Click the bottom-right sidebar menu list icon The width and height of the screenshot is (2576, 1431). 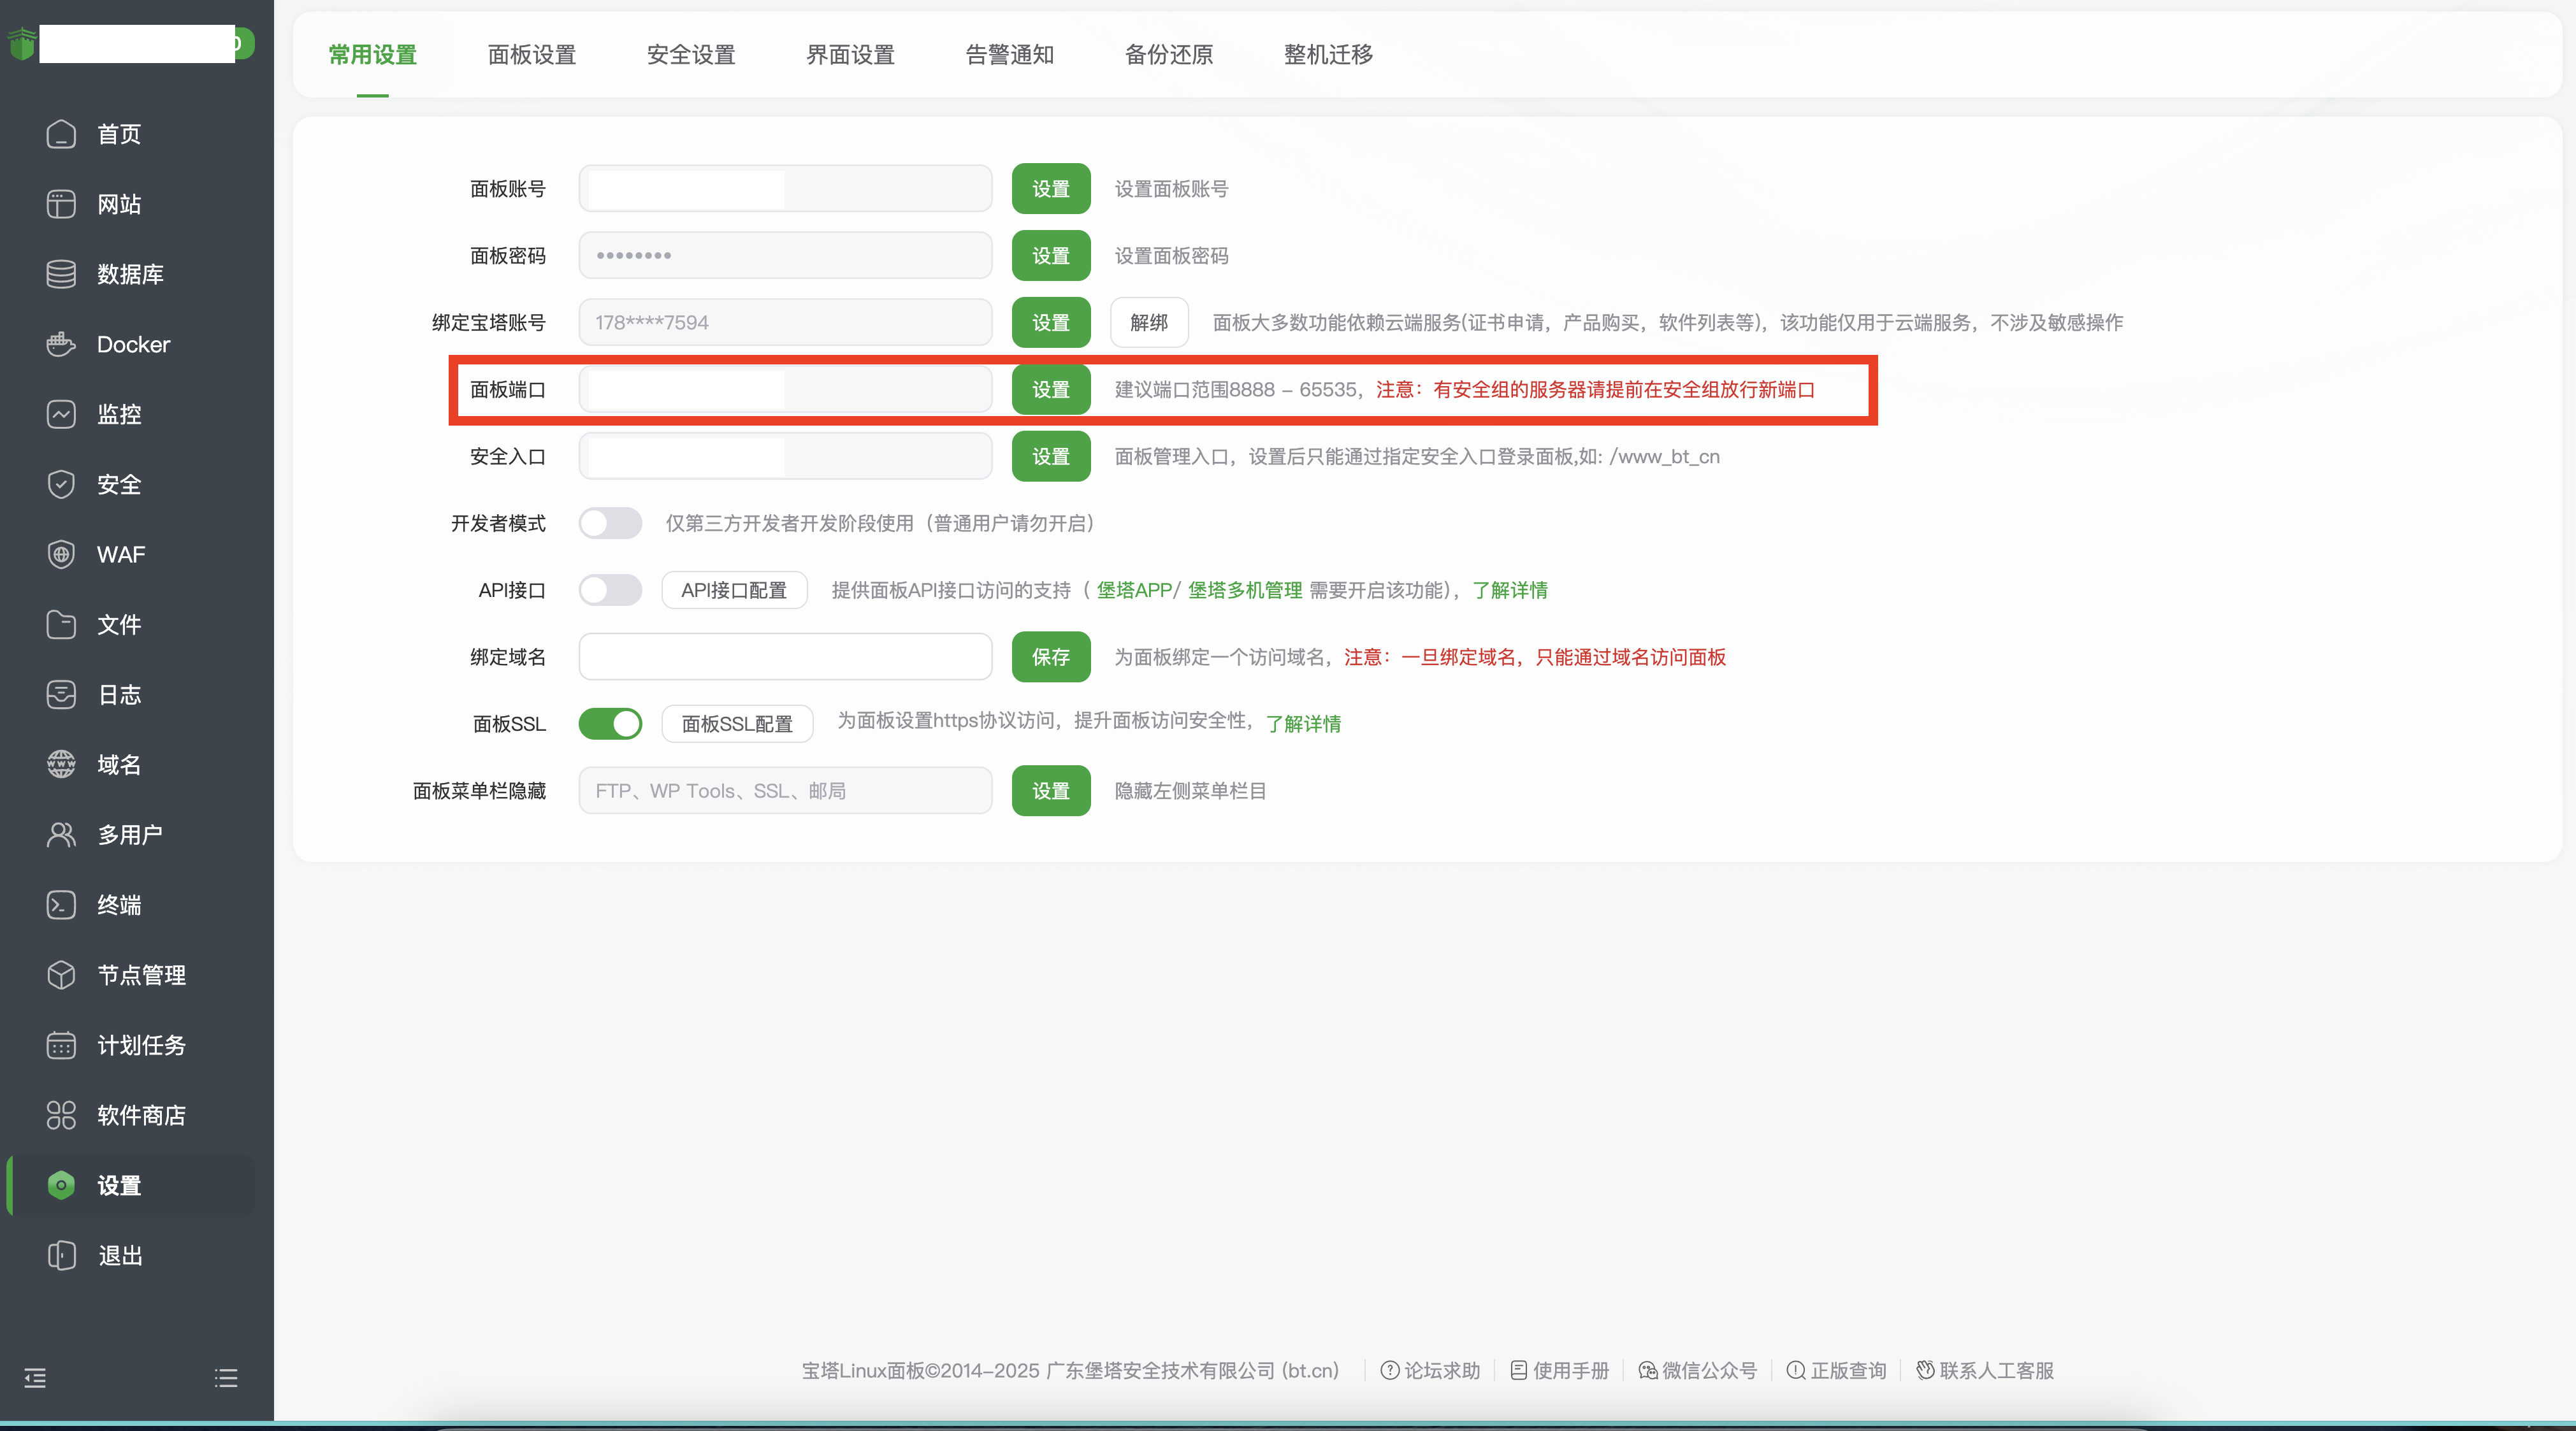point(226,1378)
